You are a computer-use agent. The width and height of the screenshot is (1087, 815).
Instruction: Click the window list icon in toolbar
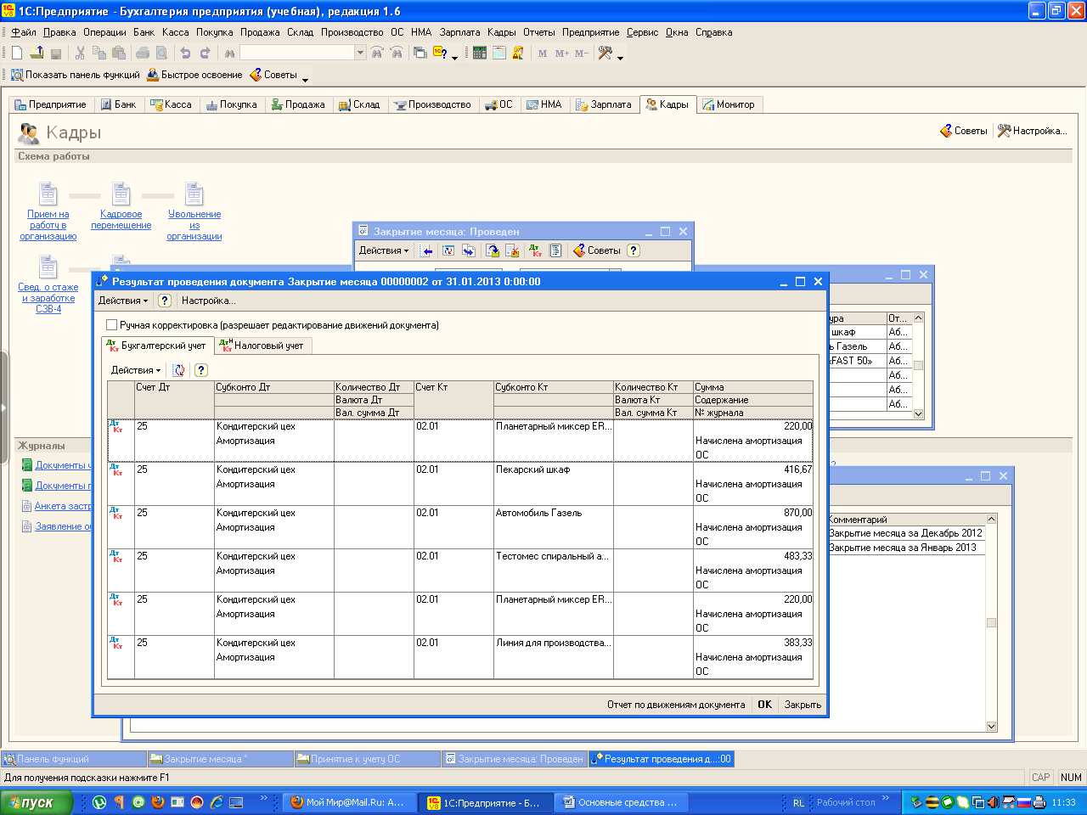[420, 53]
